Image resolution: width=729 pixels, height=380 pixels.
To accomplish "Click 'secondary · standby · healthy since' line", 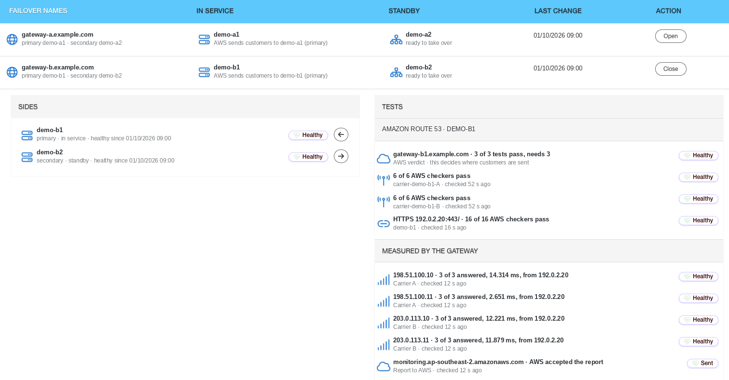I will click(106, 161).
